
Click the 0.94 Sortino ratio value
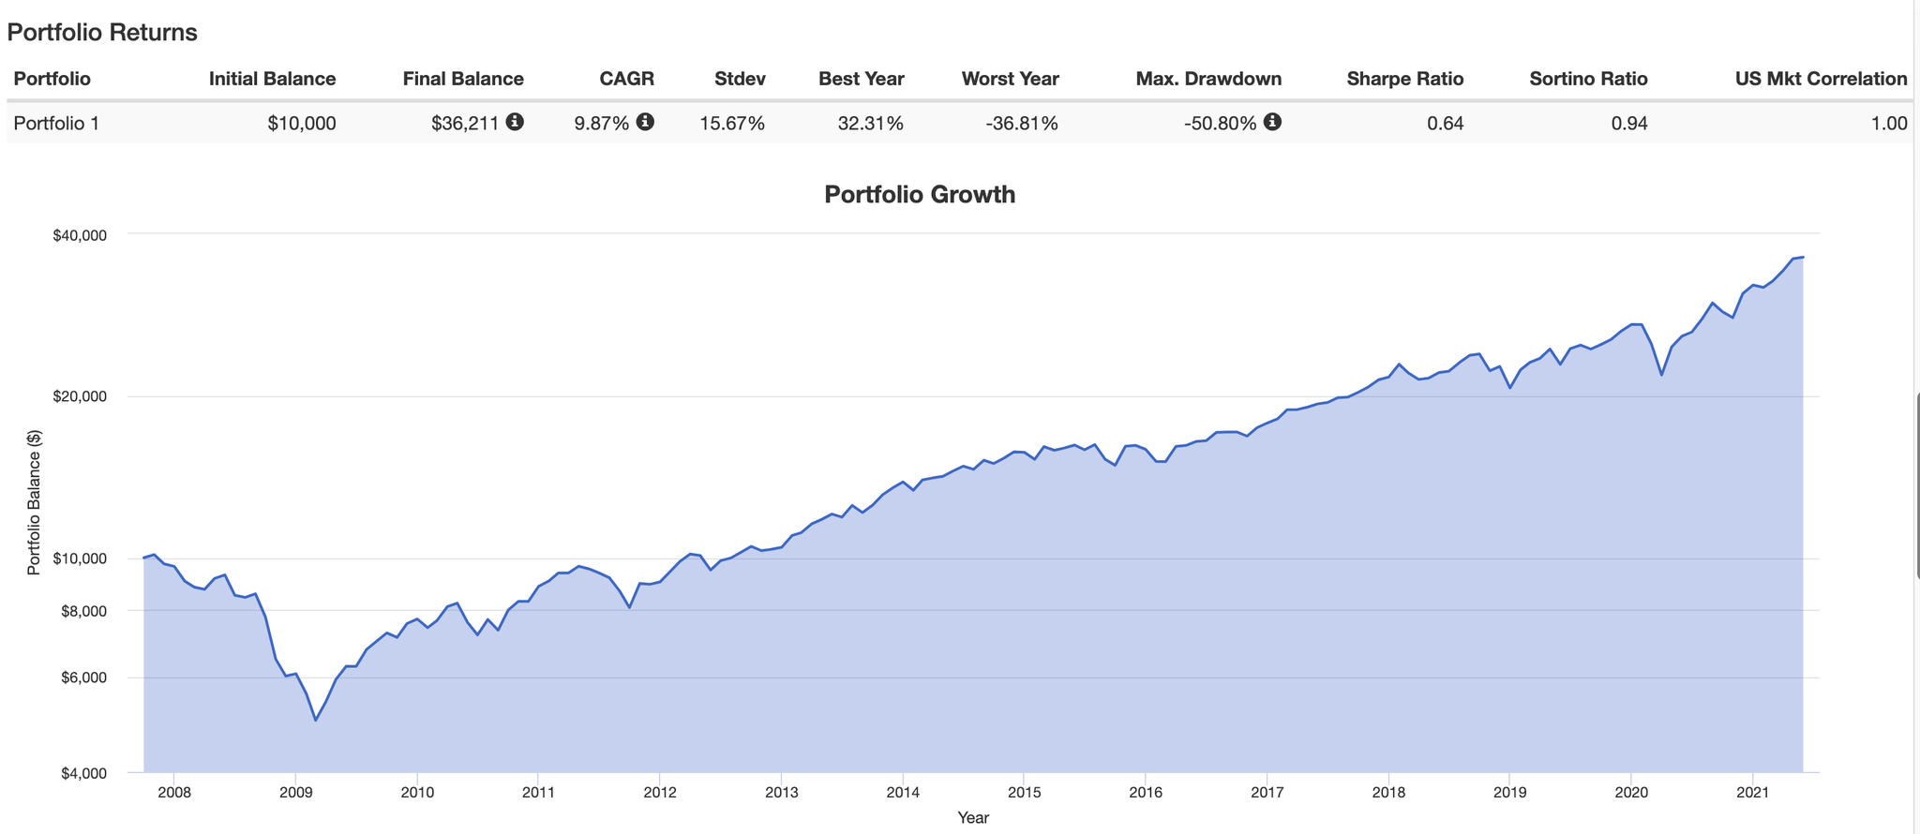tap(1629, 123)
